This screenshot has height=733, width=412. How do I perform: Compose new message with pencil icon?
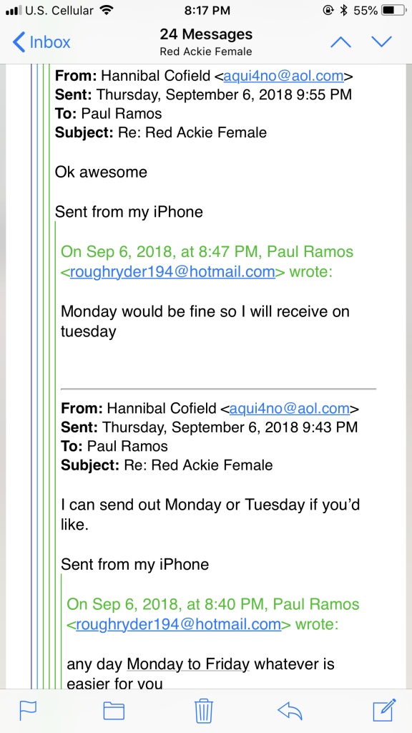385,709
